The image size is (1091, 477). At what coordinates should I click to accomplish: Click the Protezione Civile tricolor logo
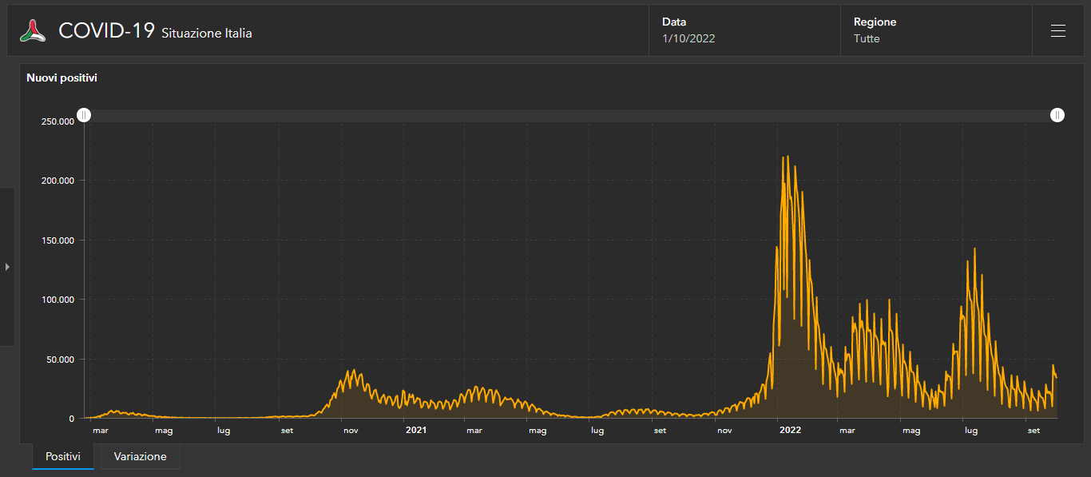click(x=33, y=30)
